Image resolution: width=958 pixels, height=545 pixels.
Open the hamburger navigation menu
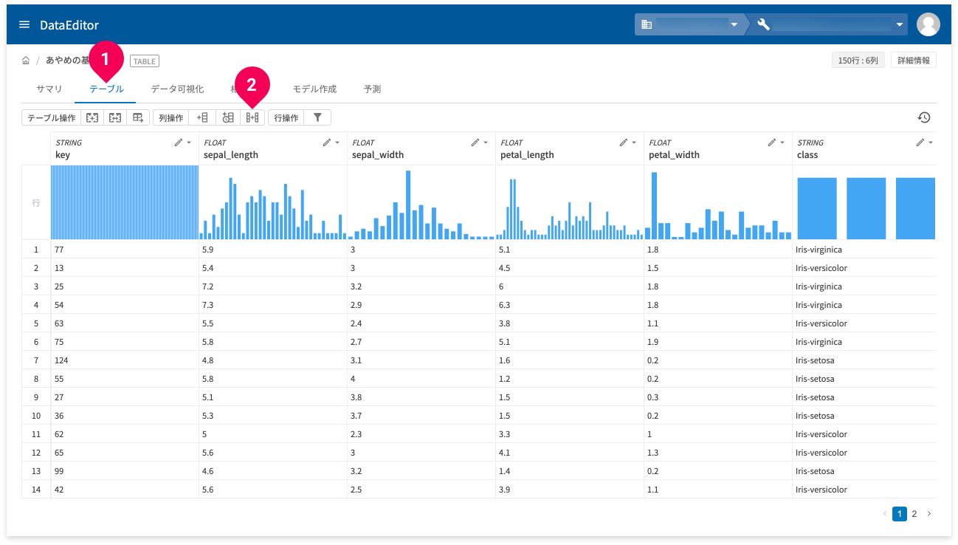(x=24, y=24)
